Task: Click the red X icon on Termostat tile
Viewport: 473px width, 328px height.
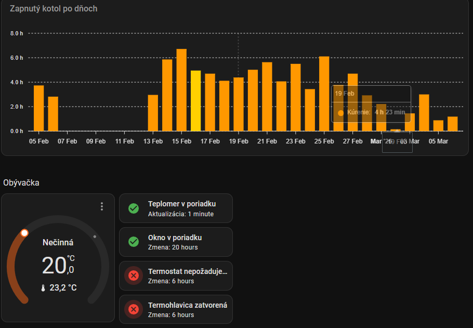Action: pyautogui.click(x=134, y=275)
